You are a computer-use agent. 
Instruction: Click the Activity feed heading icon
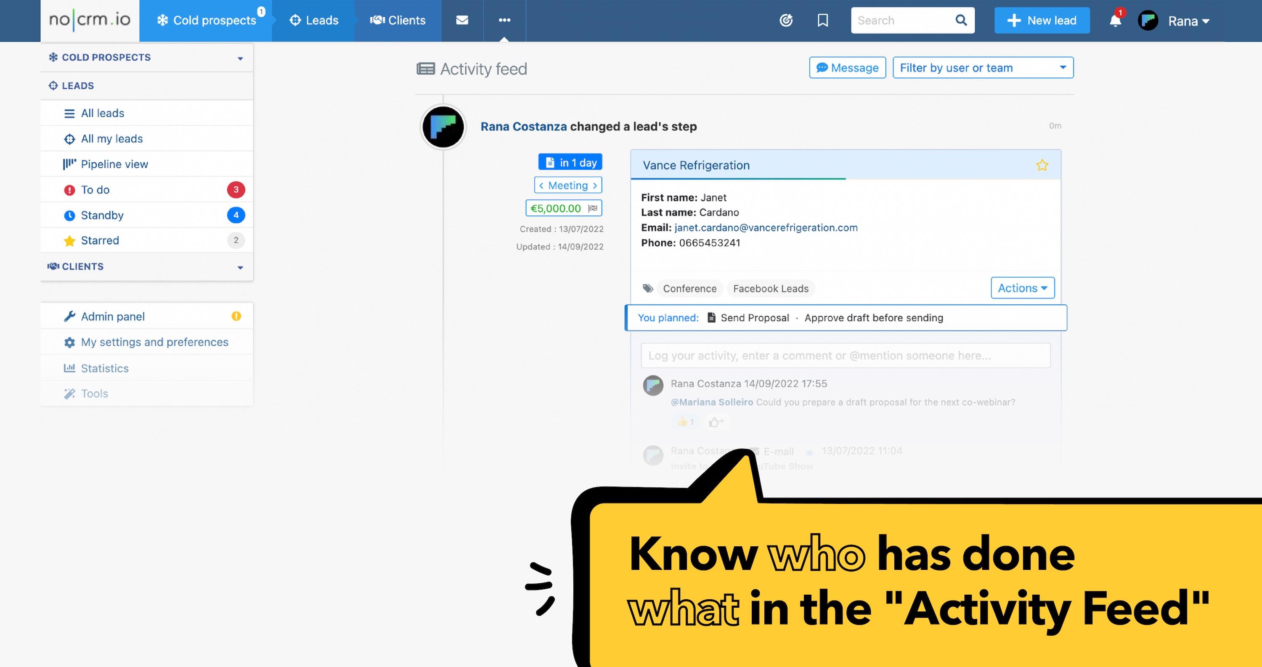click(425, 69)
